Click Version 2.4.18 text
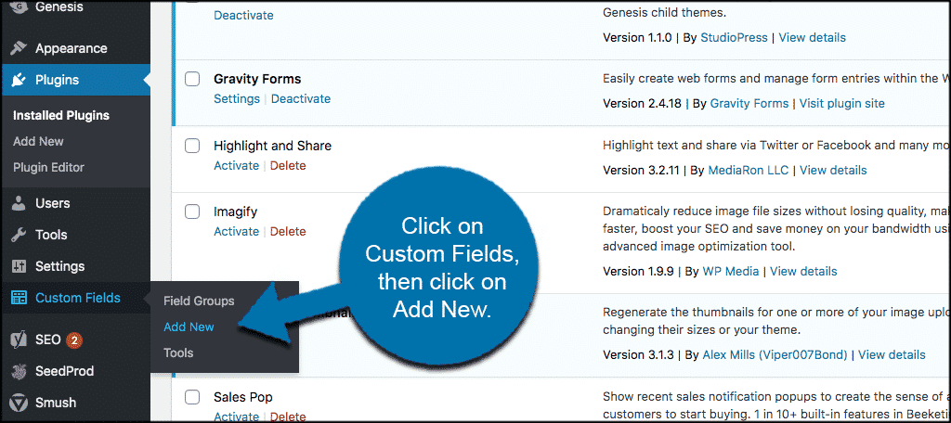Viewport: 951px width, 423px height. (x=642, y=104)
